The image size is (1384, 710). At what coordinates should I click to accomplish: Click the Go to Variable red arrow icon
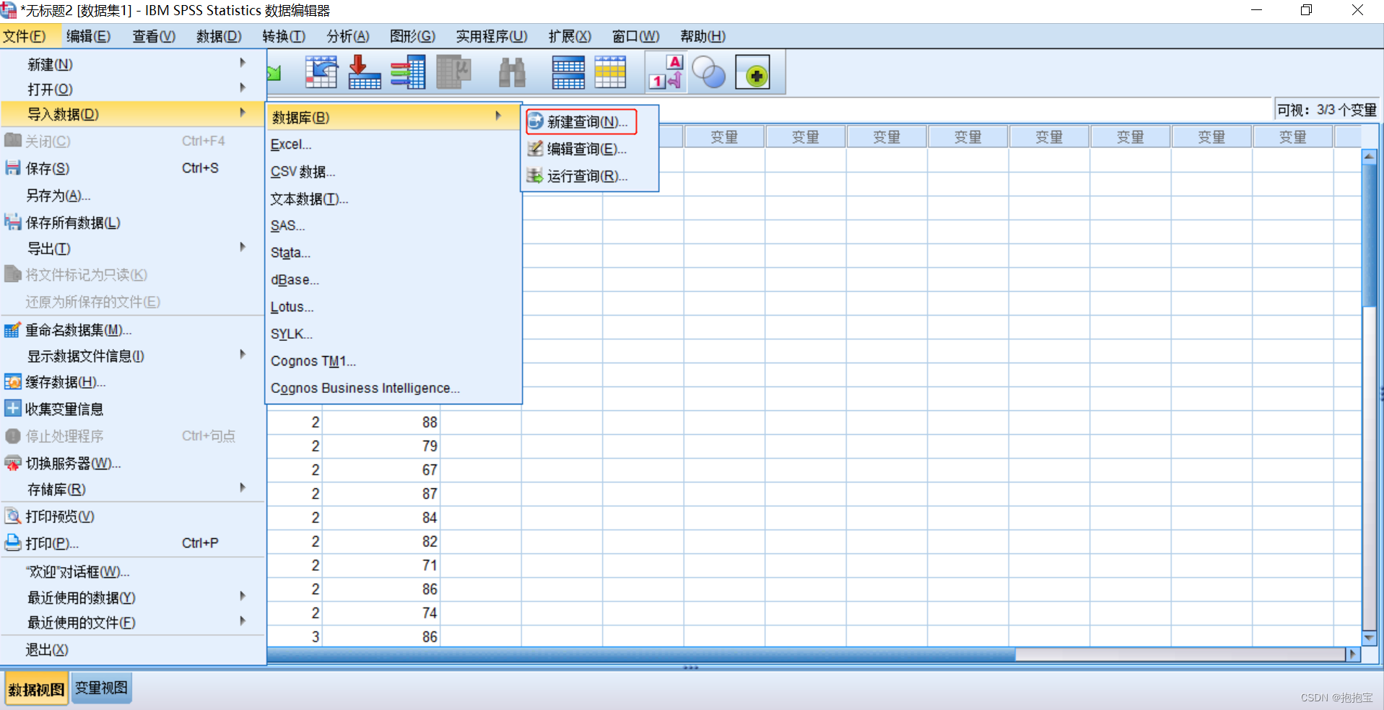[x=364, y=72]
